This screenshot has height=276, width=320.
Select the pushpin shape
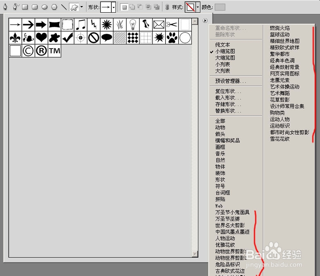tap(146, 24)
